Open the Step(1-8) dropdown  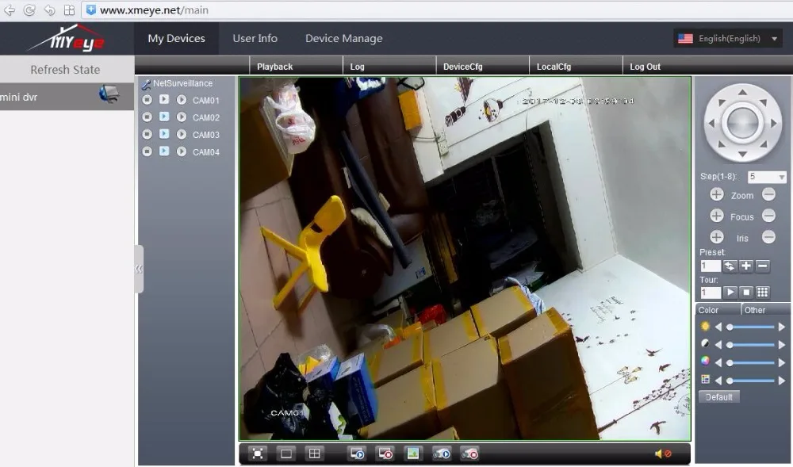767,177
